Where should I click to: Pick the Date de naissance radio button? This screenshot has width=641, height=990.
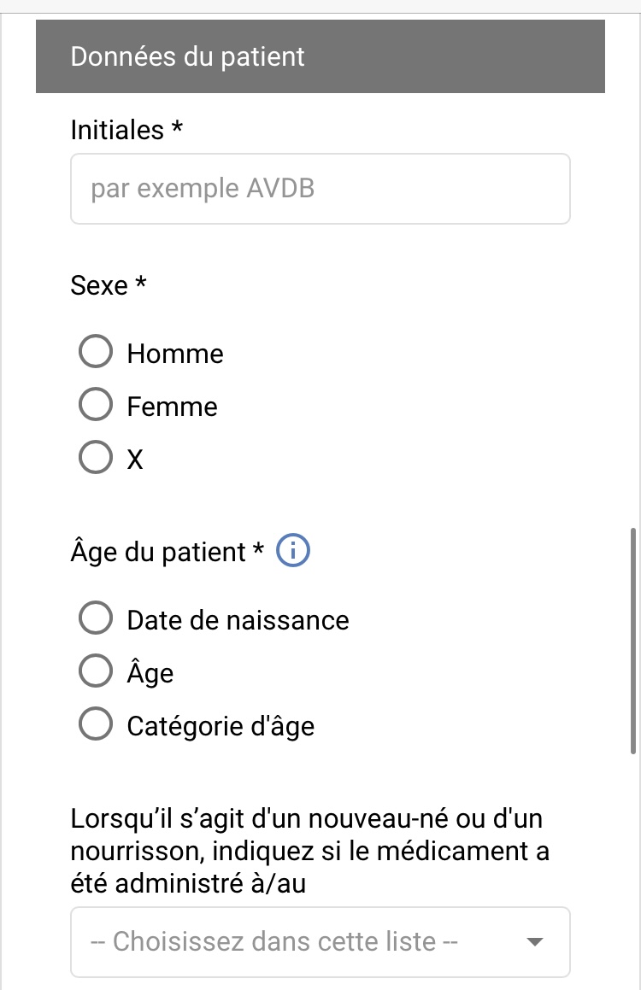coord(96,619)
